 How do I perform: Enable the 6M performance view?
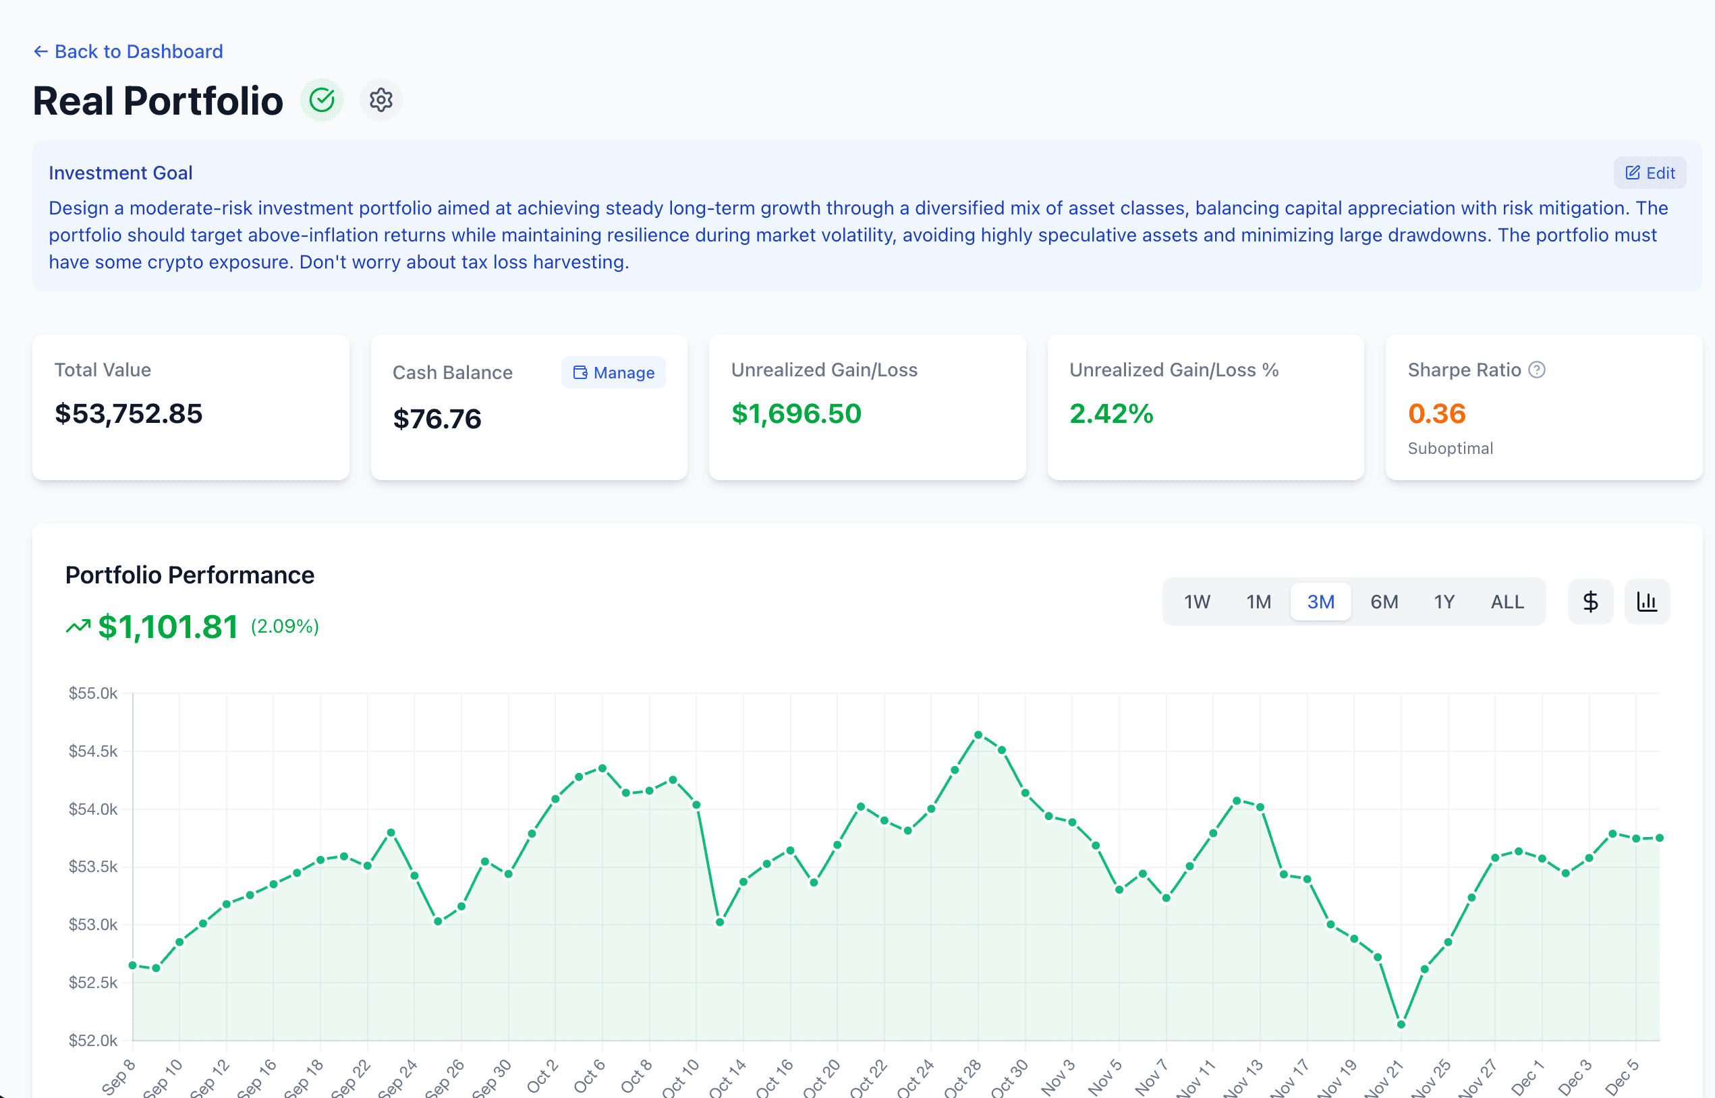point(1382,601)
